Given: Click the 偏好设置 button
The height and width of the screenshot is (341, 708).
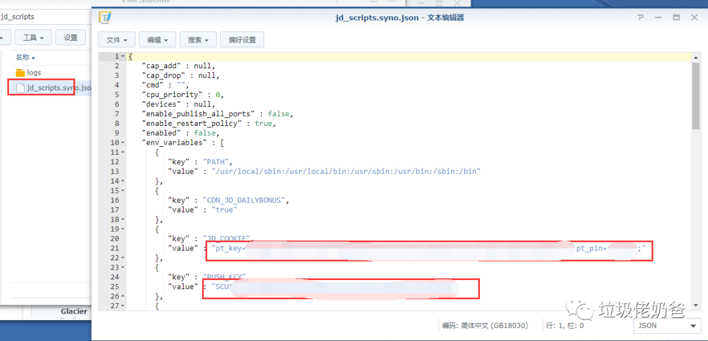Looking at the screenshot, I should (242, 40).
